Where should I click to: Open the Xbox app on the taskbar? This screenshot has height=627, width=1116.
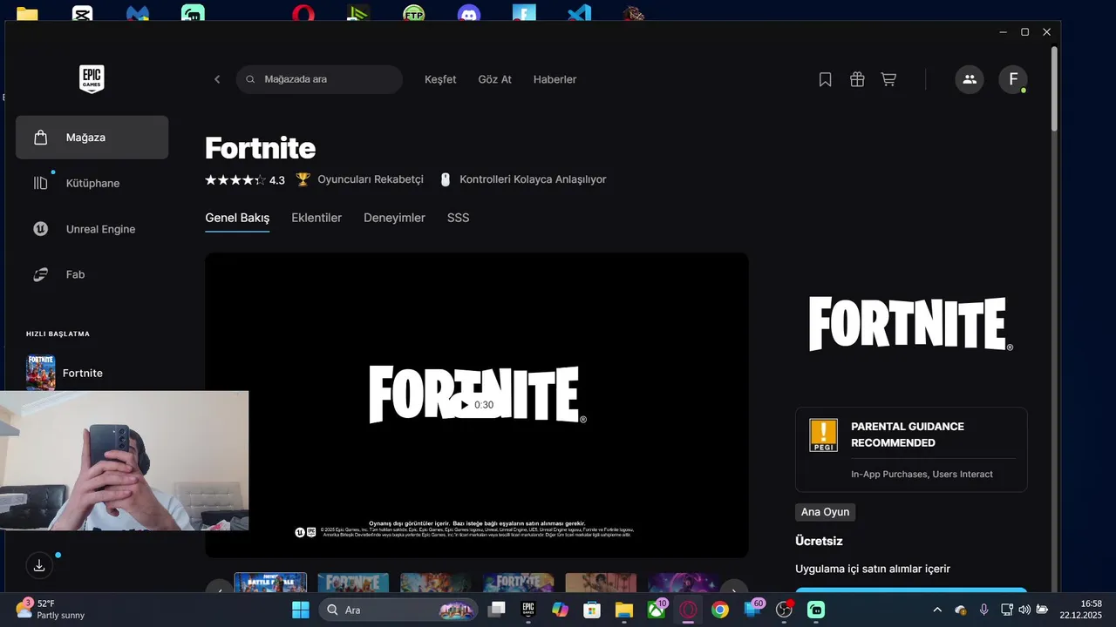(x=656, y=610)
